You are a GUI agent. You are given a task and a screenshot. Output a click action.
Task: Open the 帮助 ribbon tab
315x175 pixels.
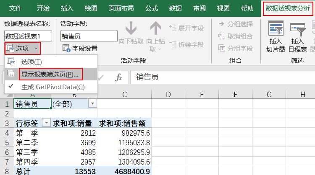(x=247, y=8)
